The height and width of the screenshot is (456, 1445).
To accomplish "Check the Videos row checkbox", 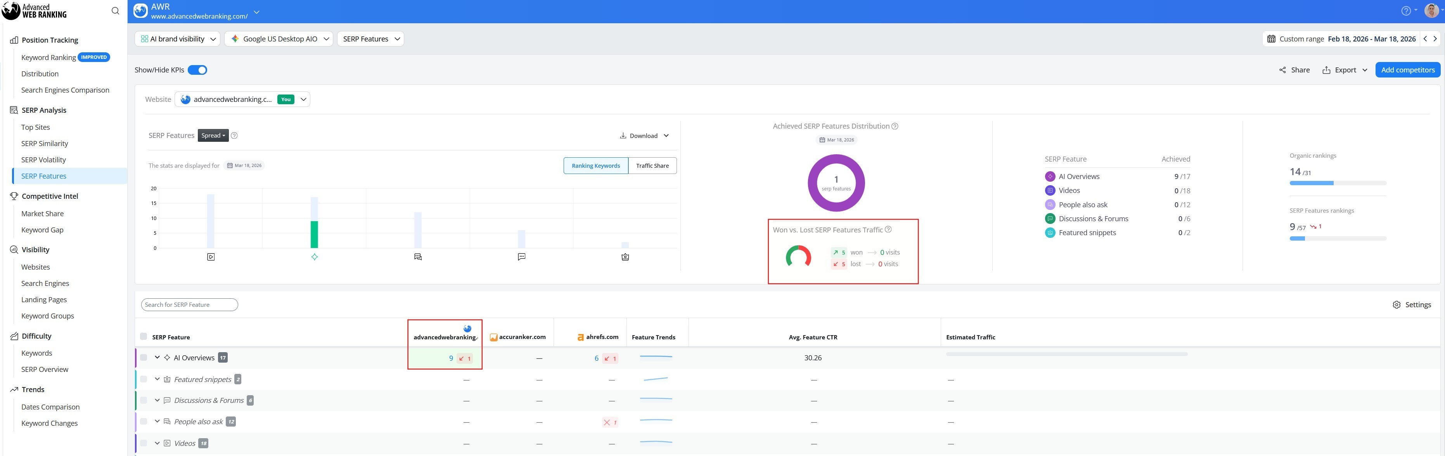I will (x=144, y=443).
